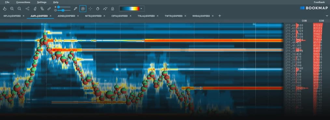This screenshot has width=330, height=120.
Task: Close the TSLA@DXFEED tab
Action: [158, 16]
